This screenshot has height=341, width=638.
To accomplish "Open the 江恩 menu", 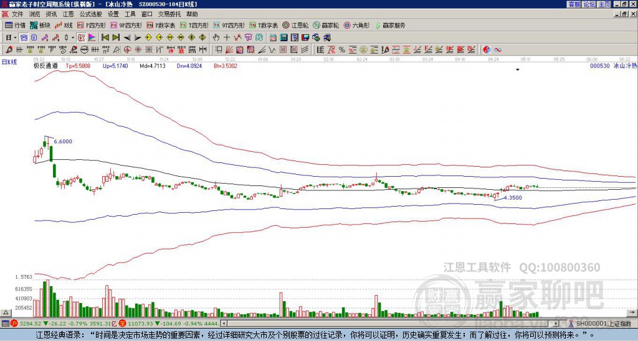I will [68, 14].
